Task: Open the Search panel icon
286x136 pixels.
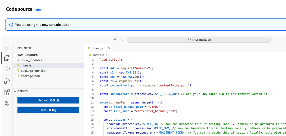Action: tap(7, 69)
